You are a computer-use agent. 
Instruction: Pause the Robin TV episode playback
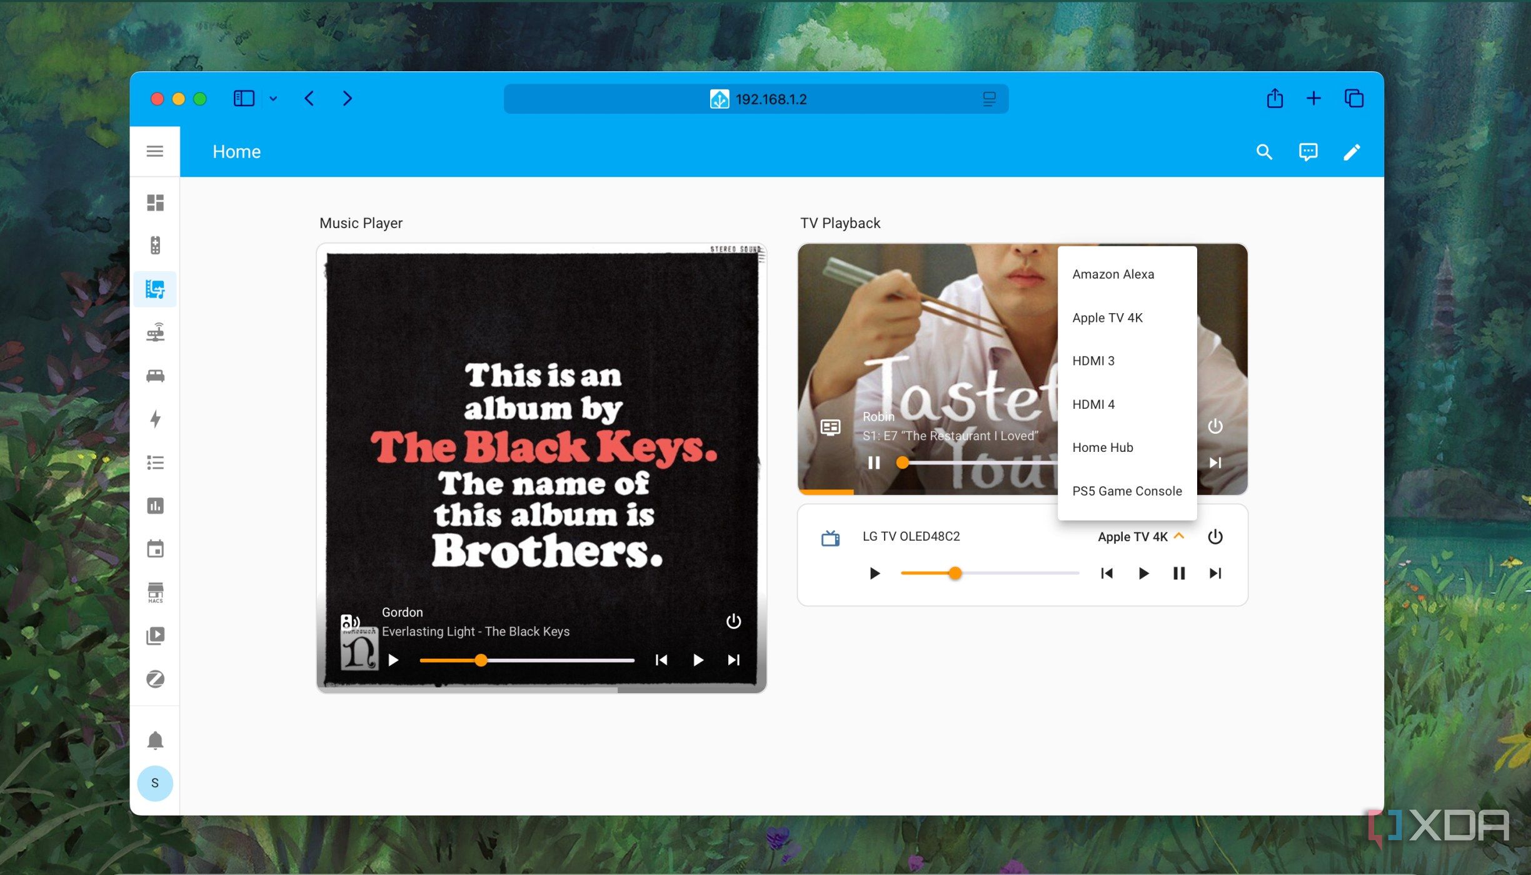pyautogui.click(x=874, y=462)
